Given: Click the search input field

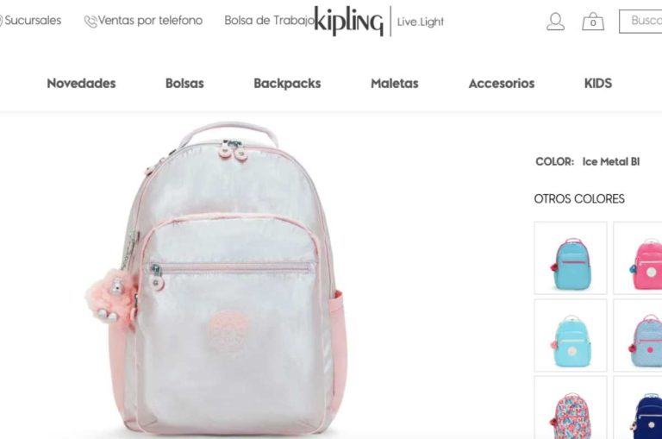Looking at the screenshot, I should click(640, 21).
